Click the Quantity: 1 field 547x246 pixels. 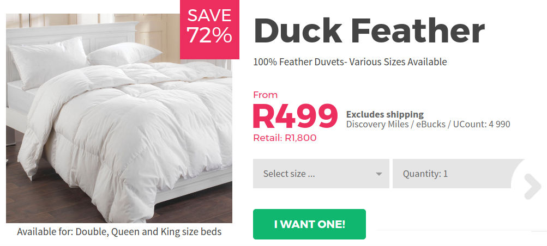453,174
